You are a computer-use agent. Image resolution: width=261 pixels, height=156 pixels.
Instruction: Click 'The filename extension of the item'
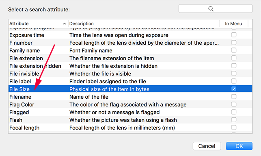point(112,58)
